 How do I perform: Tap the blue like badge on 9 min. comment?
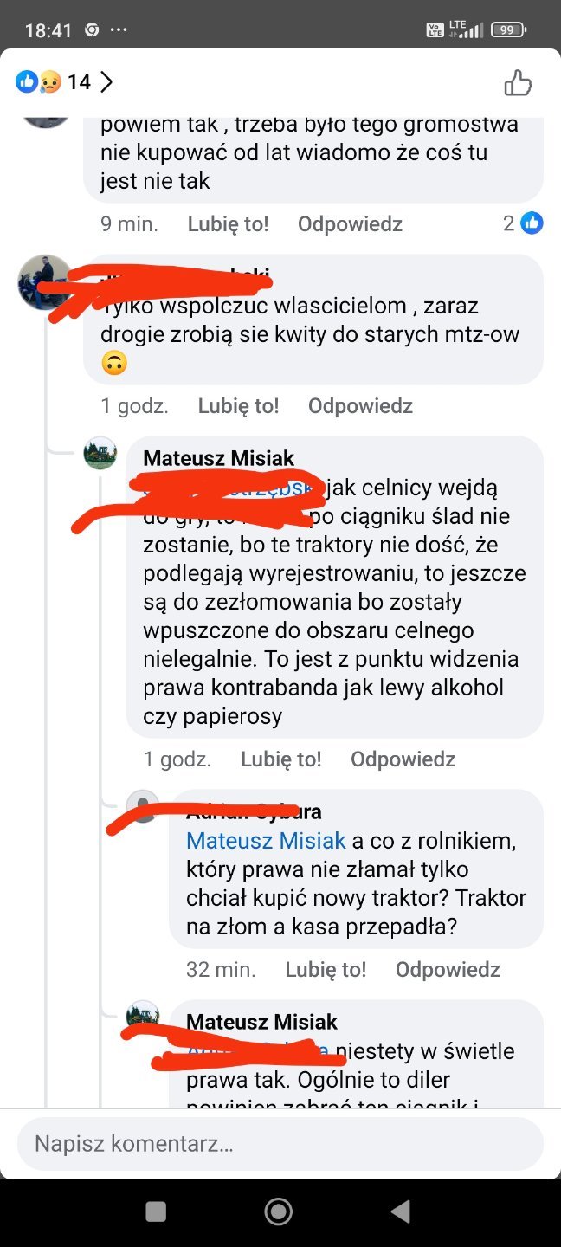coord(532,223)
